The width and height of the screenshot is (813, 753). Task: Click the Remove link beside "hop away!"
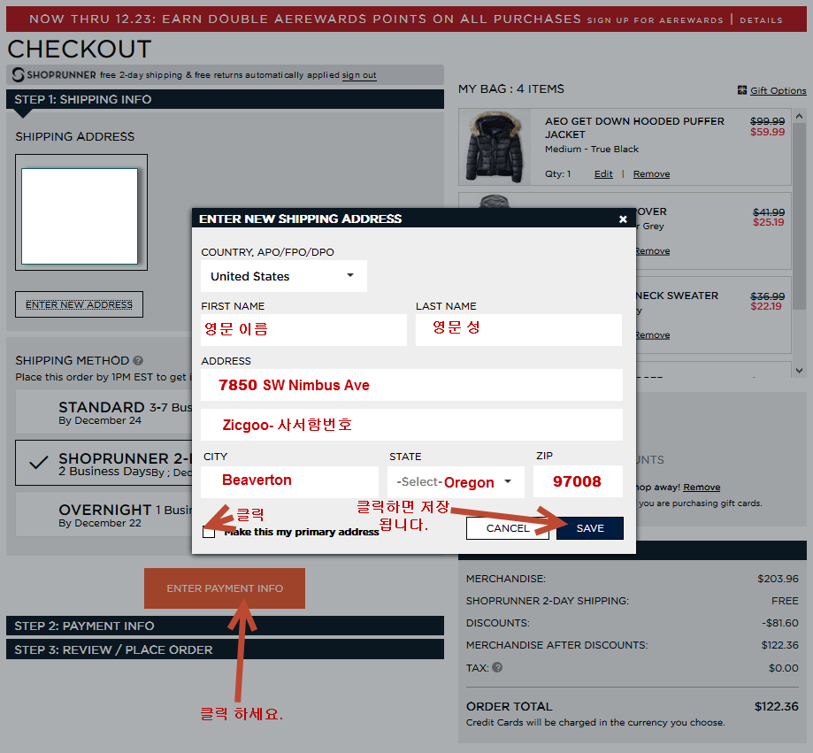tap(702, 487)
